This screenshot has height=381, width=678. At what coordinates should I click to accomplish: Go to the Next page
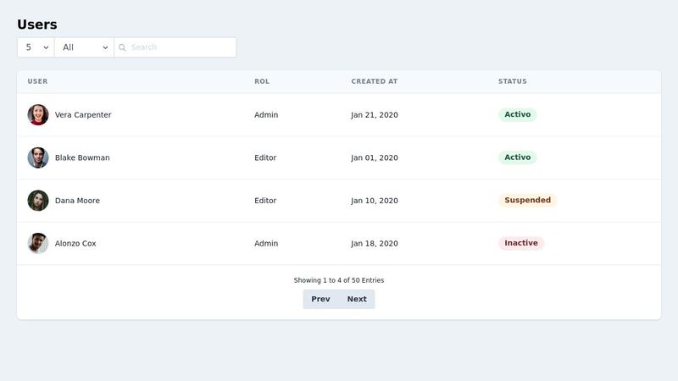pos(357,299)
